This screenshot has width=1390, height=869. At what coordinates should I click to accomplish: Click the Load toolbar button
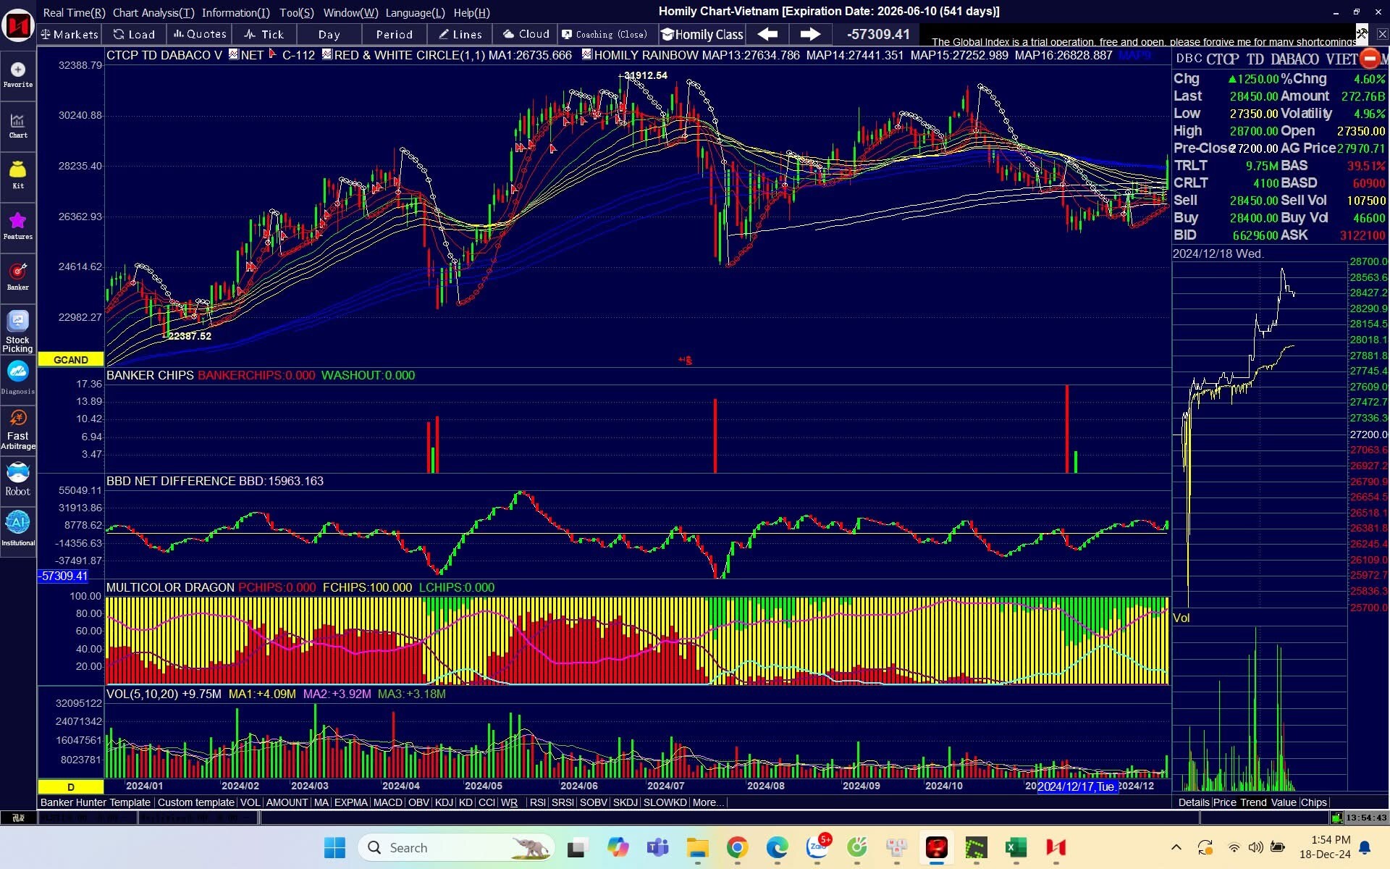[x=135, y=34]
